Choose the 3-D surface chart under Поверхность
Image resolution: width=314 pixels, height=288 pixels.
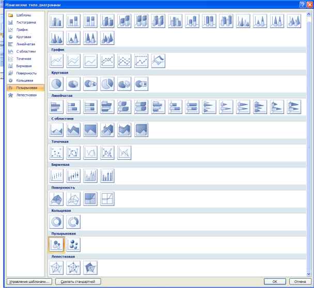pyautogui.click(x=56, y=199)
